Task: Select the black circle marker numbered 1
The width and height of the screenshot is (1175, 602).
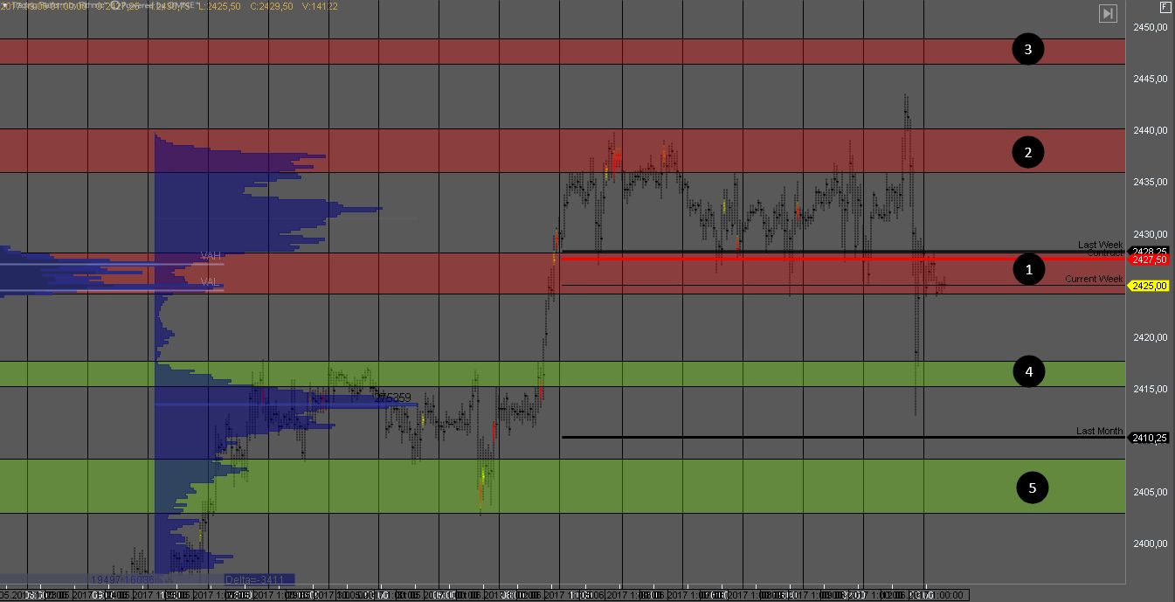Action: click(x=1028, y=270)
